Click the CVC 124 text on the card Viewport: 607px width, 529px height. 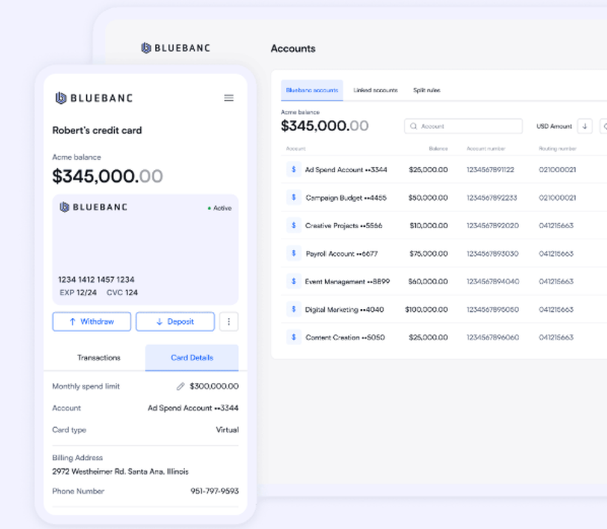pos(122,292)
